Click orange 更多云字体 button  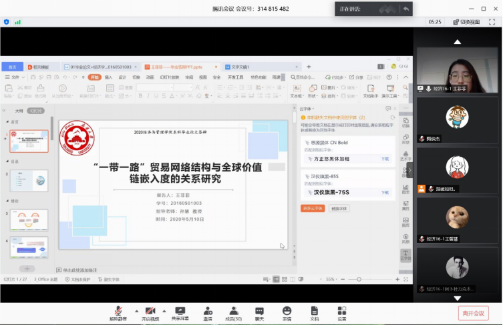coord(313,208)
